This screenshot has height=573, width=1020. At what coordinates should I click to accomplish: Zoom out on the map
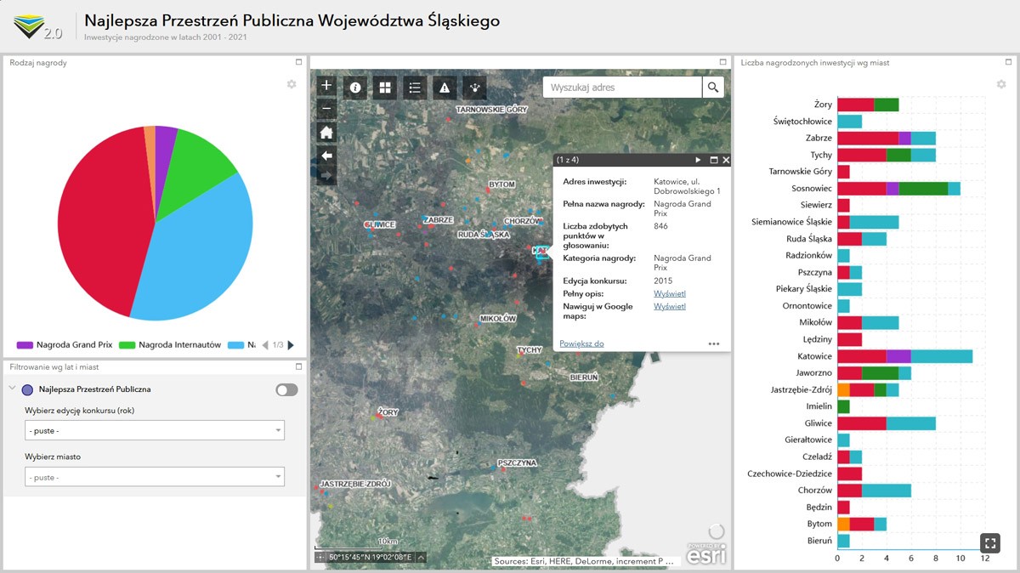(326, 109)
